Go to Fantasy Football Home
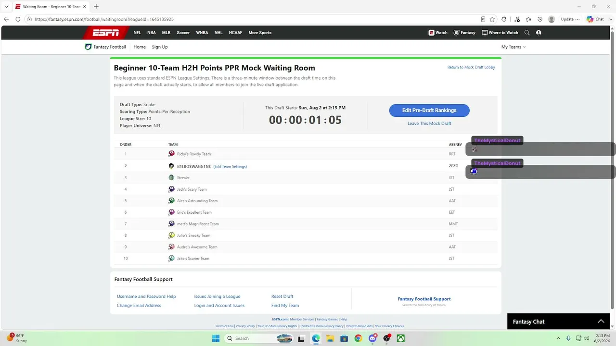 point(140,47)
